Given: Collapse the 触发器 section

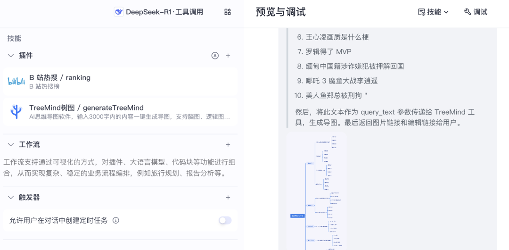Looking at the screenshot, I should pos(11,197).
